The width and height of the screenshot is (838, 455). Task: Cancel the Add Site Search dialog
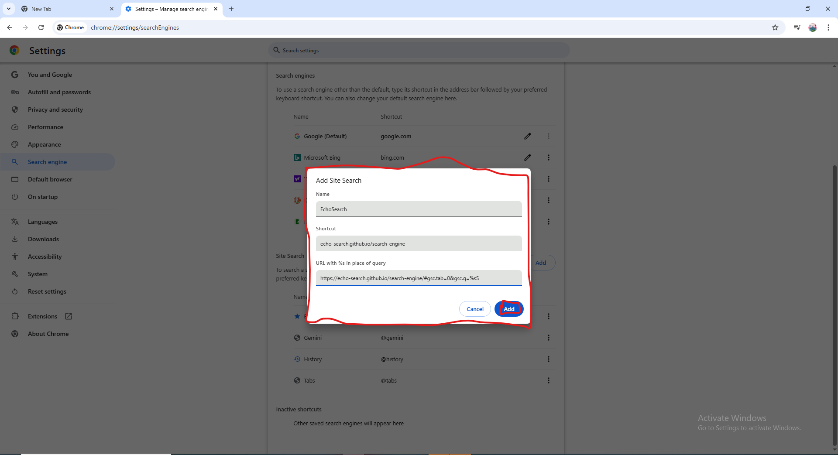click(475, 309)
